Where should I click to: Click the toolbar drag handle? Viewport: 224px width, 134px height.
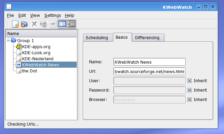click(x=7, y=24)
